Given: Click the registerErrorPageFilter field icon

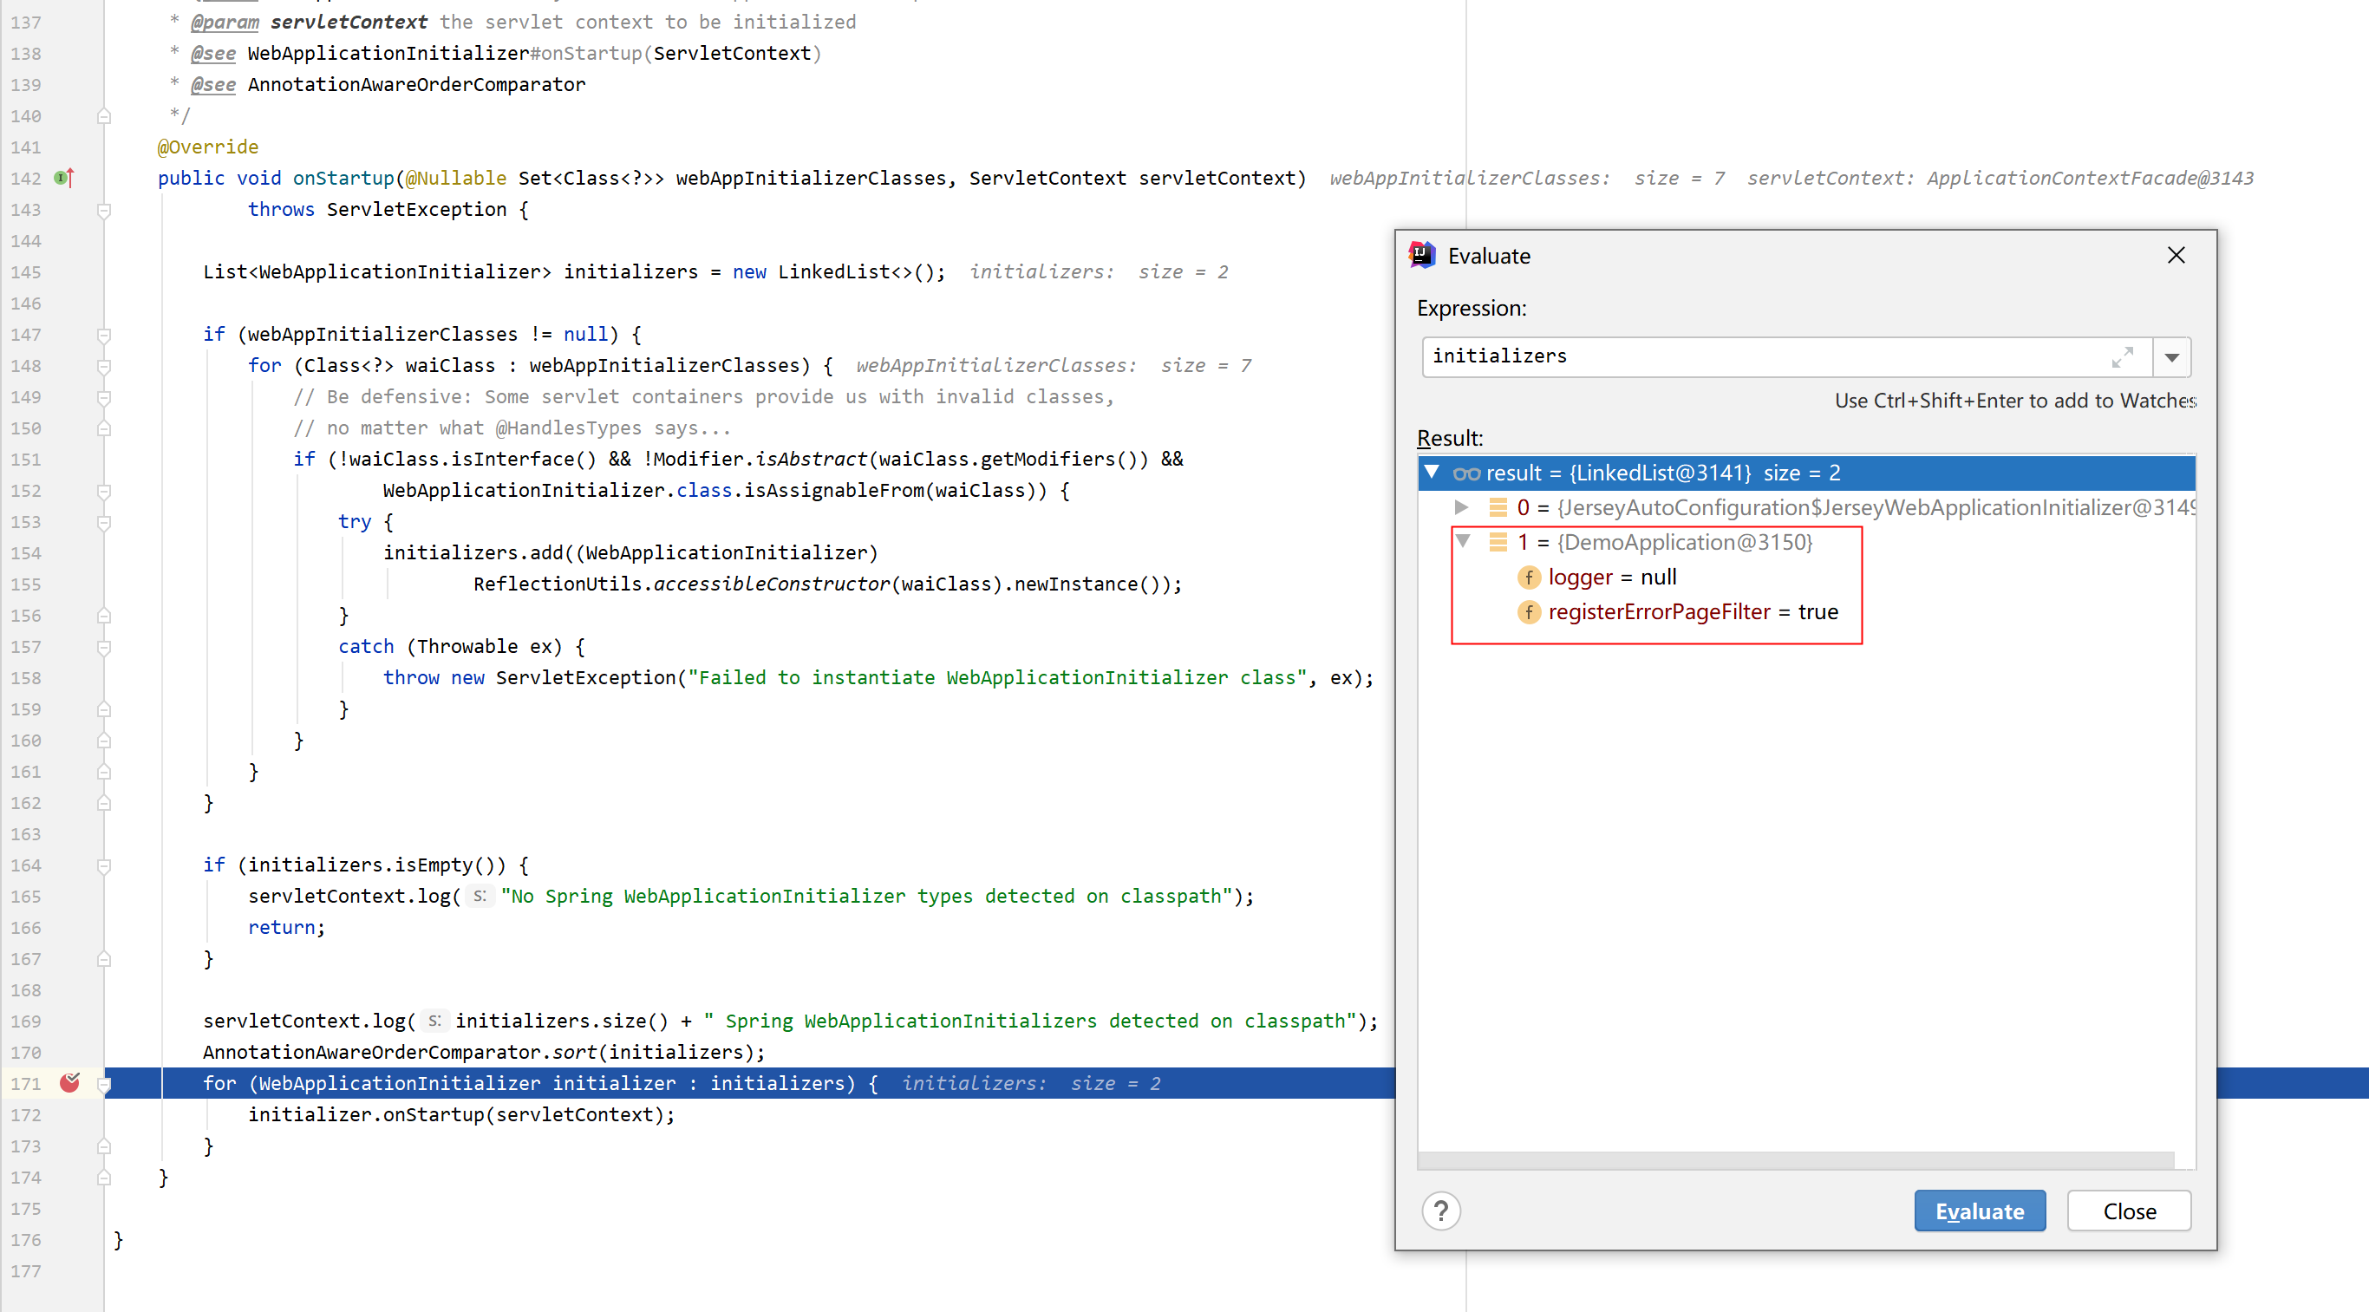Looking at the screenshot, I should (1528, 612).
